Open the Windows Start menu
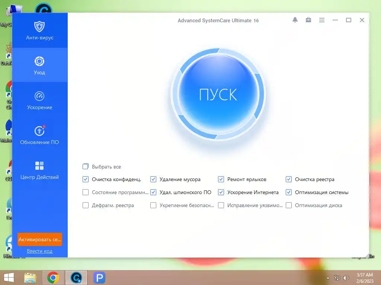Viewport: 381px width, 285px height. [x=9, y=278]
